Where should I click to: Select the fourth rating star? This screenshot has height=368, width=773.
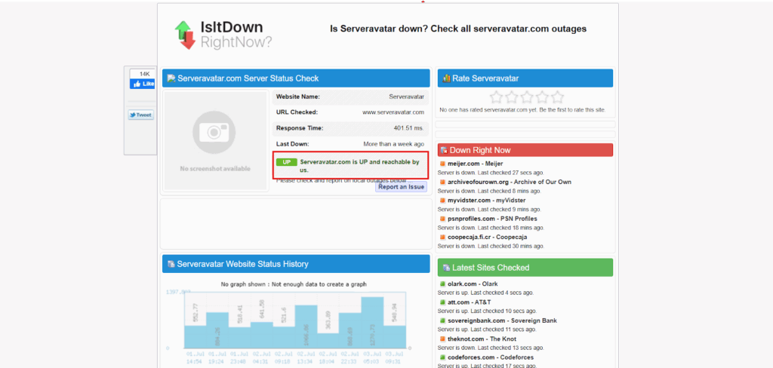(x=542, y=97)
